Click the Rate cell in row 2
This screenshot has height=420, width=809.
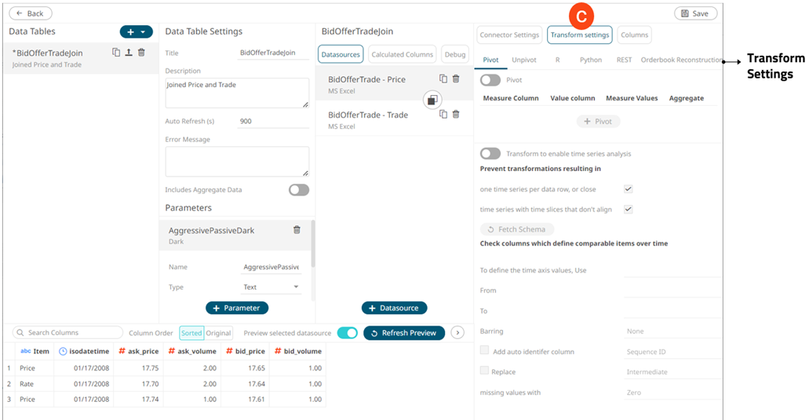tap(35, 384)
